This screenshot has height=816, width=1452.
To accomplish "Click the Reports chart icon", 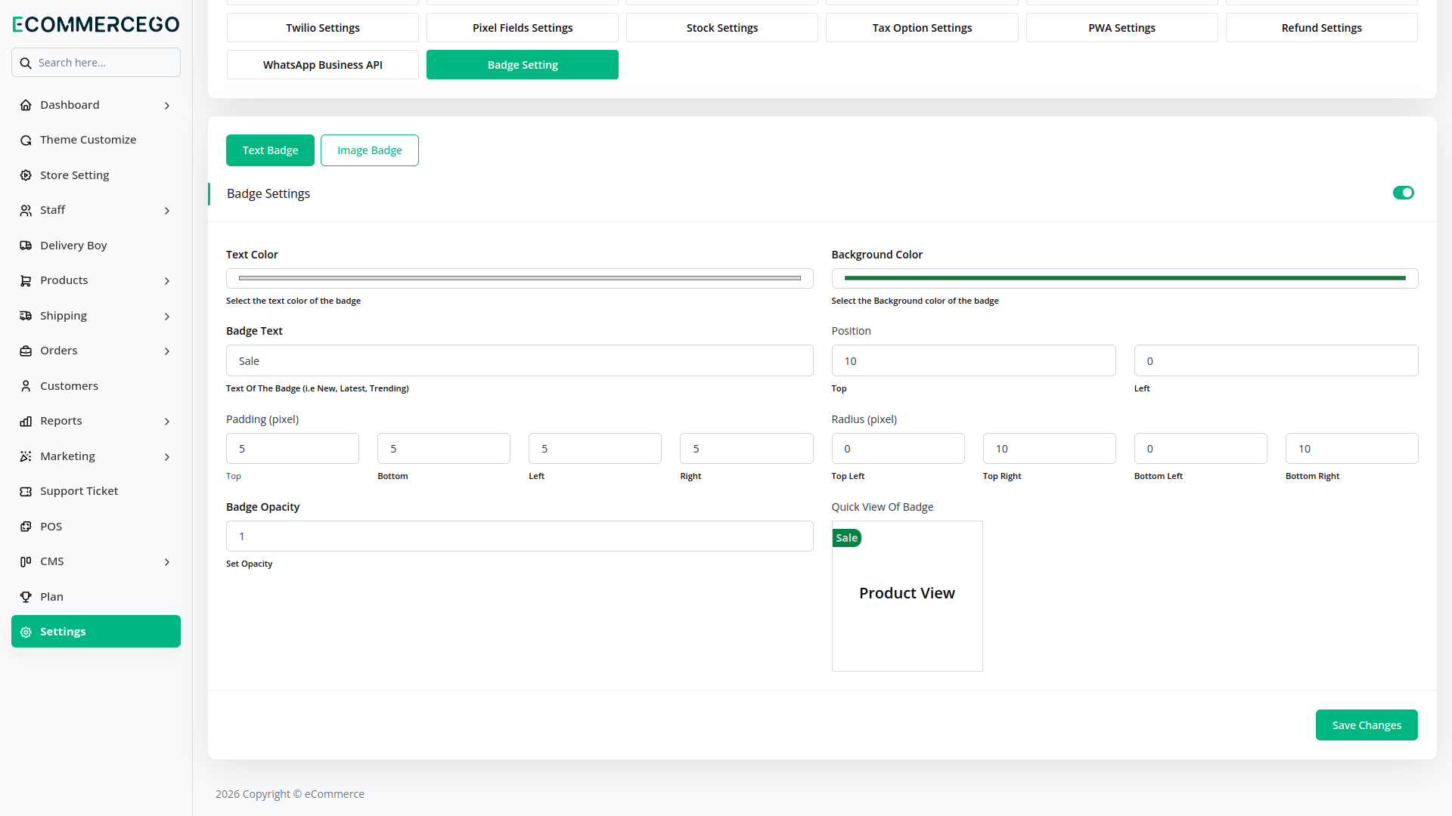I will pyautogui.click(x=26, y=422).
